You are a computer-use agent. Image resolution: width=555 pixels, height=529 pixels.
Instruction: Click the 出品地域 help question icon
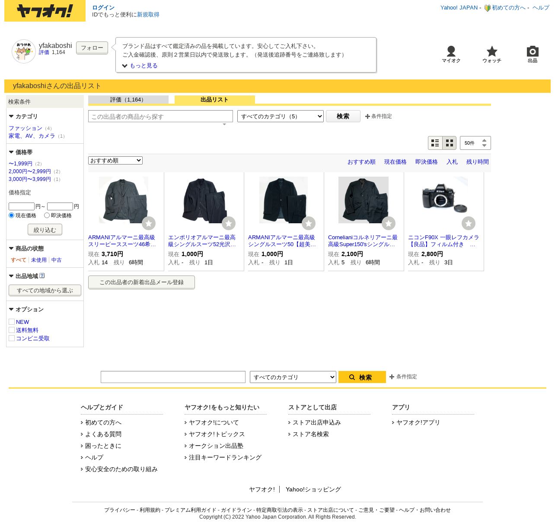point(42,276)
